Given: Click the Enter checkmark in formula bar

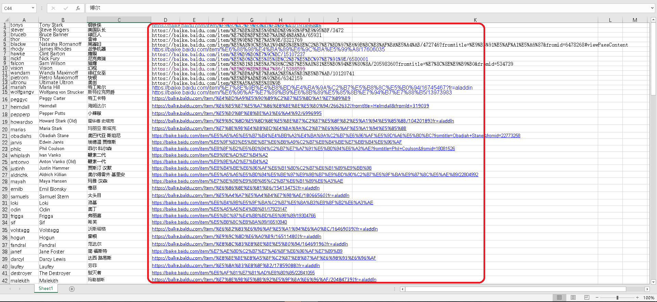Looking at the screenshot, I should pos(66,8).
